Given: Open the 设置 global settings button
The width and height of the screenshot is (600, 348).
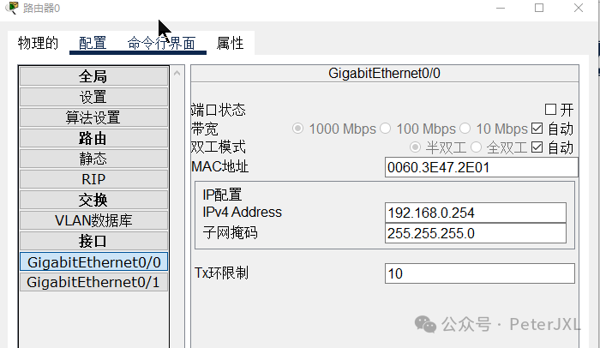Looking at the screenshot, I should [x=93, y=97].
